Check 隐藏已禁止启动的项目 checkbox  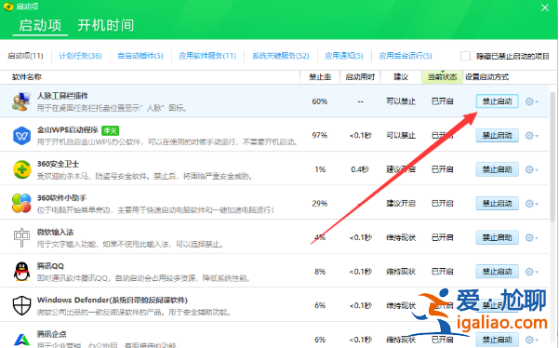pos(465,56)
